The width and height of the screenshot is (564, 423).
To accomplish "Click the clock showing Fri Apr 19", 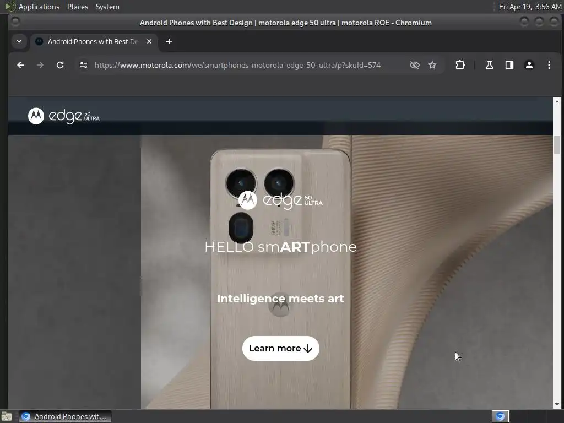I will pyautogui.click(x=530, y=7).
